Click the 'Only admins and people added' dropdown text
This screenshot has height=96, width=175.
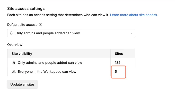(x=48, y=33)
